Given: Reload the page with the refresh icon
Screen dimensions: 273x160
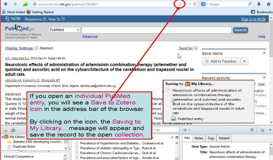Looking at the screenshot, I should point(195,4).
